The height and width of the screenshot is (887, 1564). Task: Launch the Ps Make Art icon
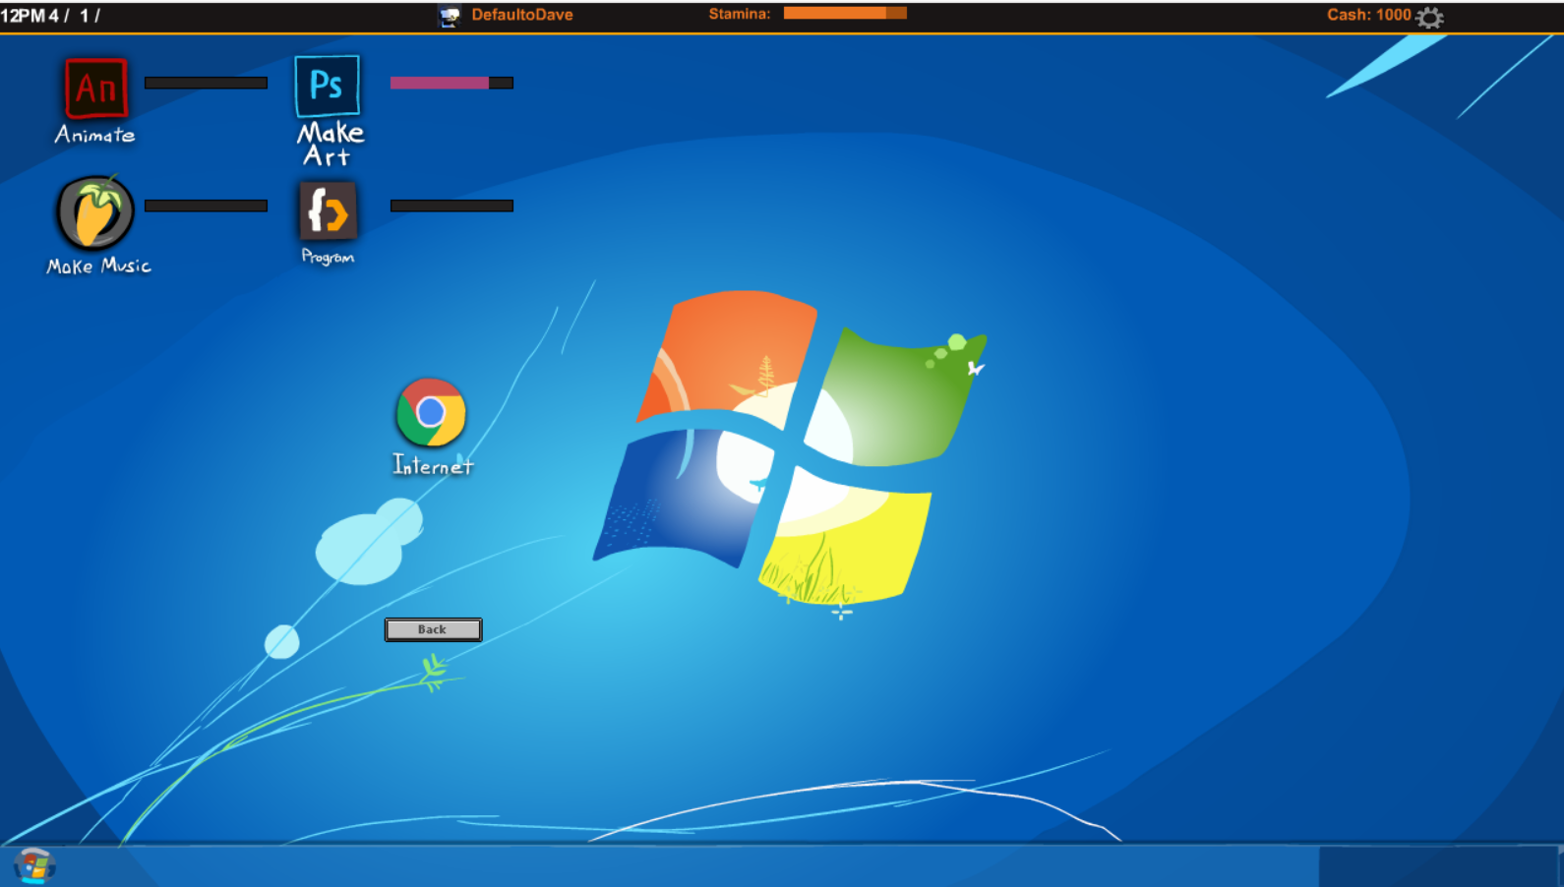pos(328,87)
